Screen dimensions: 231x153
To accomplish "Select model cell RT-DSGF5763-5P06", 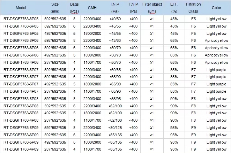I will 21,55.
